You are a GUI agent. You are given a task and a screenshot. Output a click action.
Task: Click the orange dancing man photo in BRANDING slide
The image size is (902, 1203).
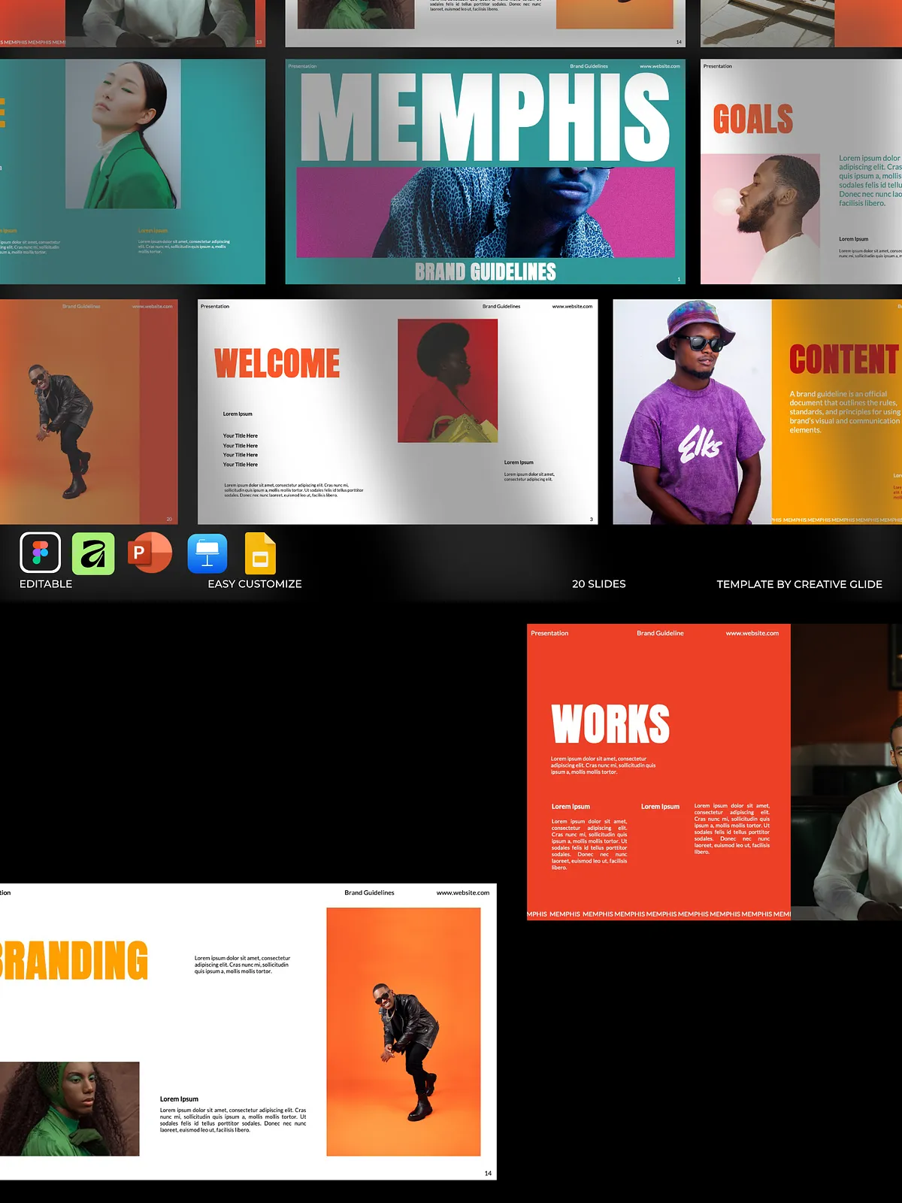pos(403,1031)
